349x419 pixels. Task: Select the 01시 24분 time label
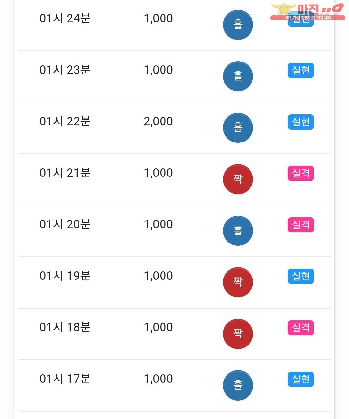pyautogui.click(x=65, y=18)
